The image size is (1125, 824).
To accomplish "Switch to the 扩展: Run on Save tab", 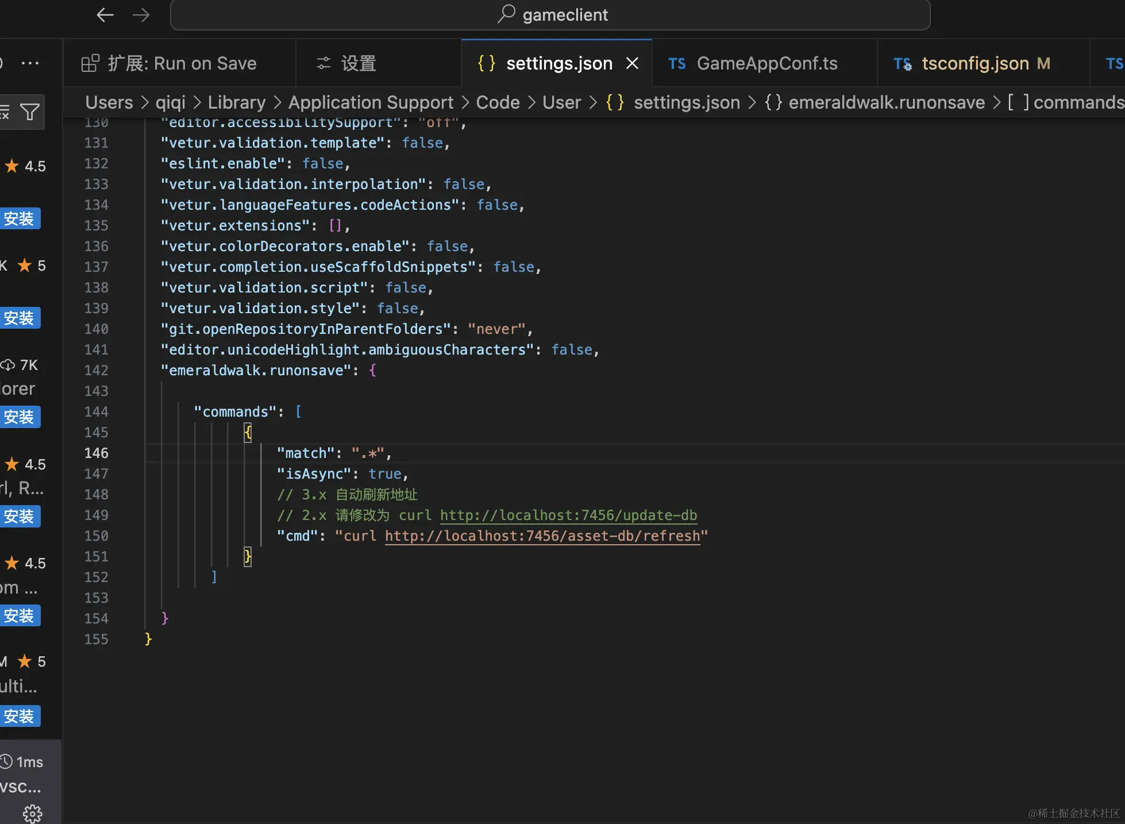I will [x=181, y=63].
